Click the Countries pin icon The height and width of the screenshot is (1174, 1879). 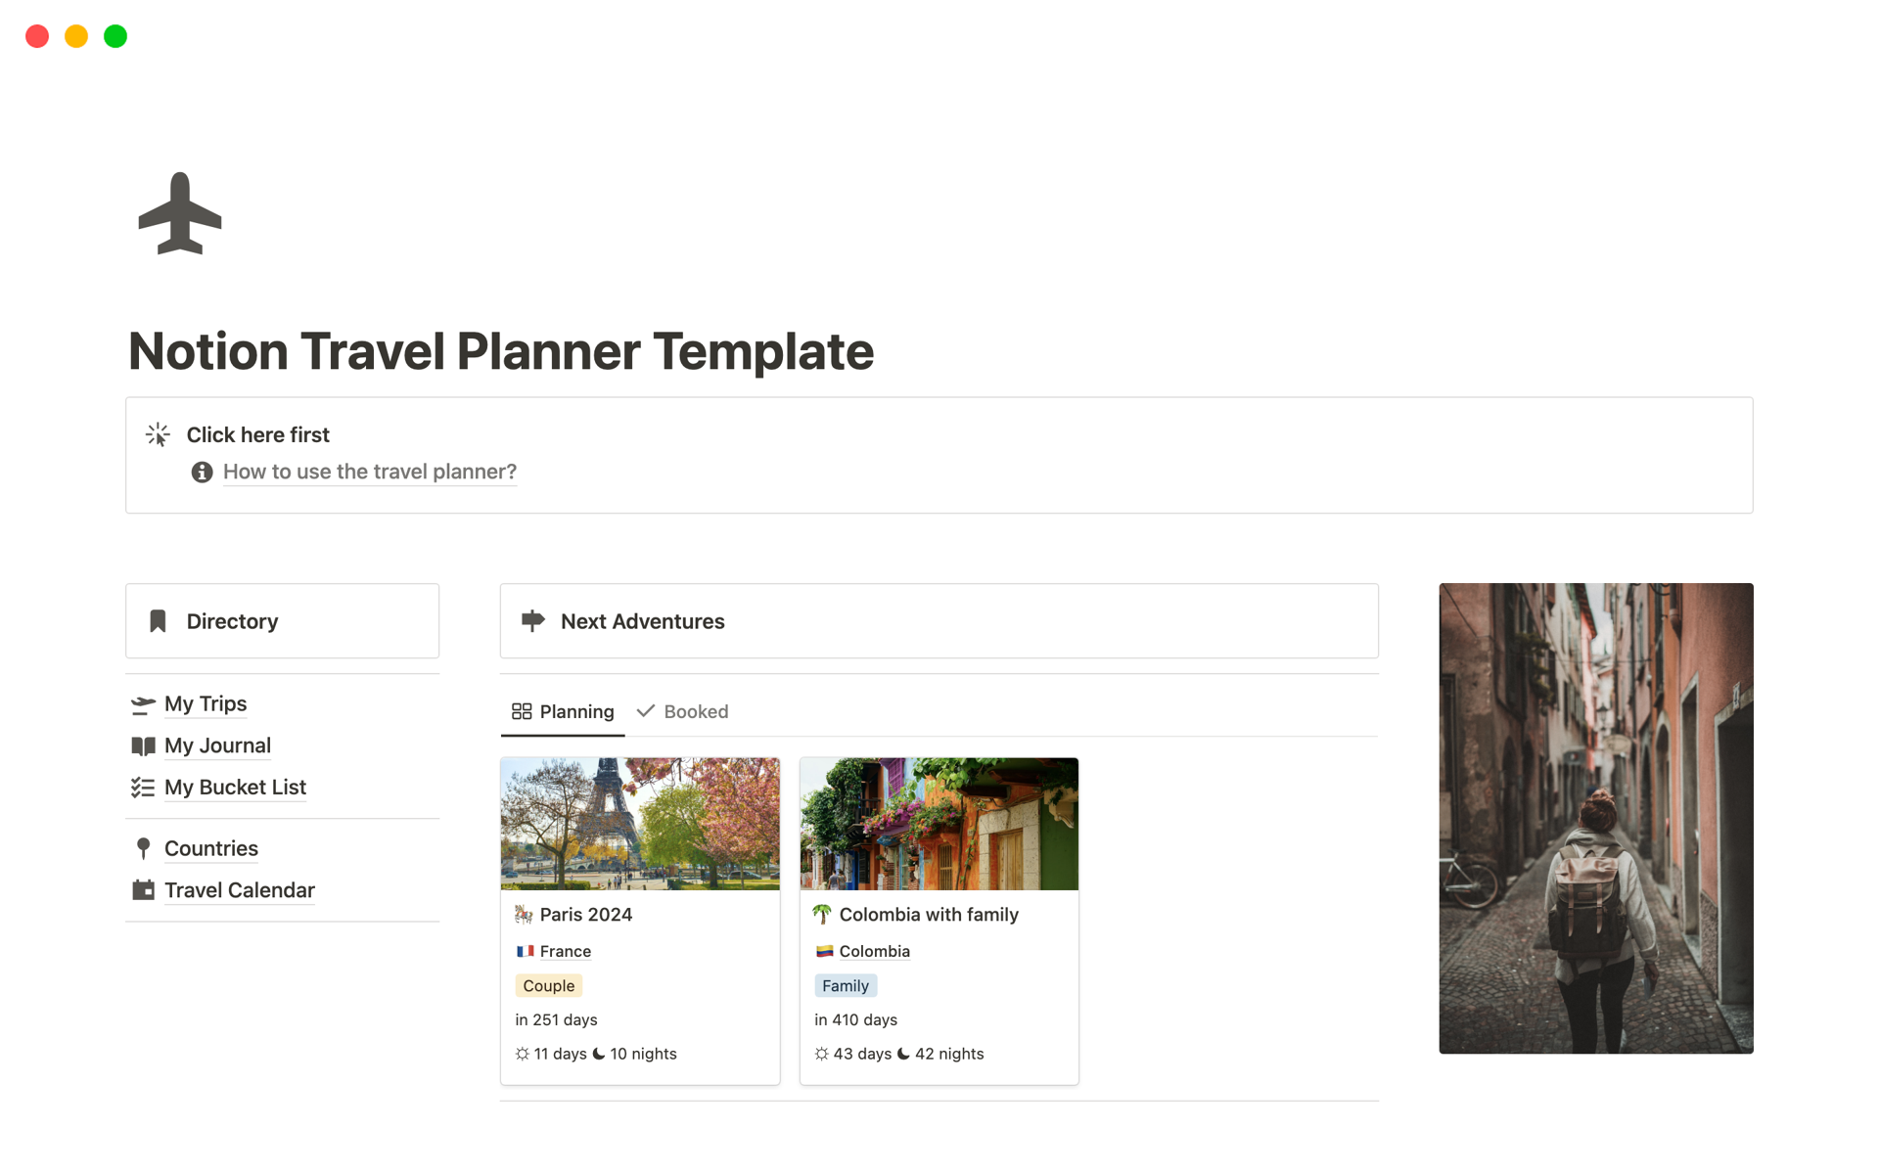pyautogui.click(x=143, y=848)
